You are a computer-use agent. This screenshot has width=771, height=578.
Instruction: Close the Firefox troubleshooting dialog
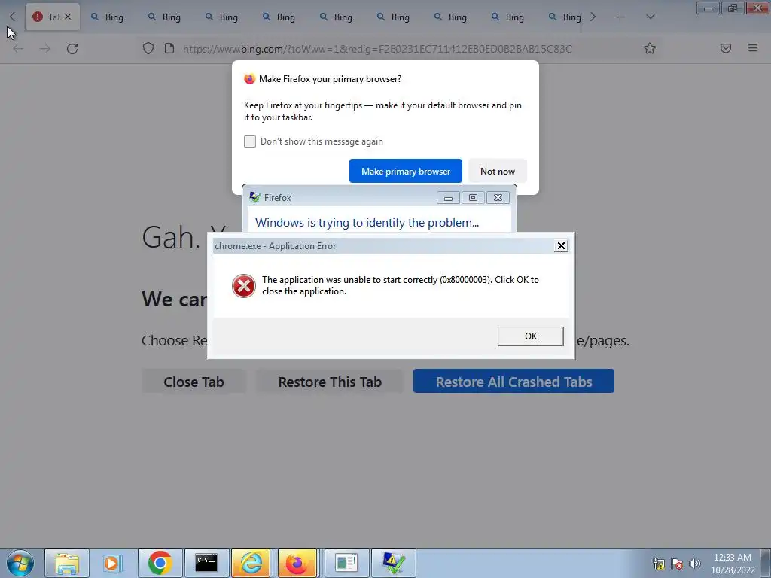pyautogui.click(x=498, y=198)
